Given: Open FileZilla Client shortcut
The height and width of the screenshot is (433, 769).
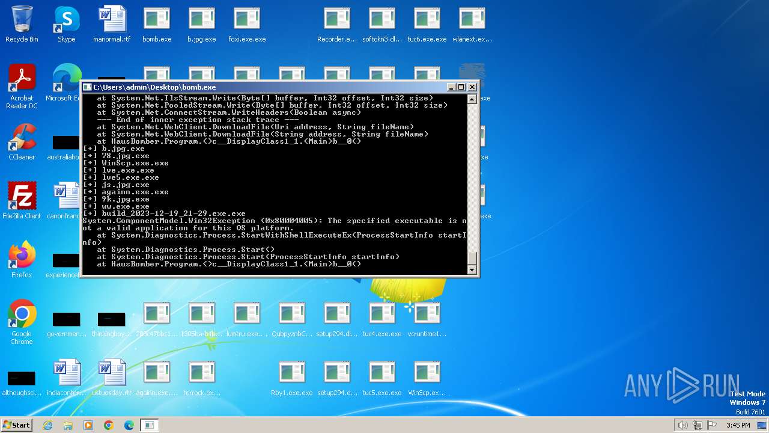Looking at the screenshot, I should tap(22, 201).
